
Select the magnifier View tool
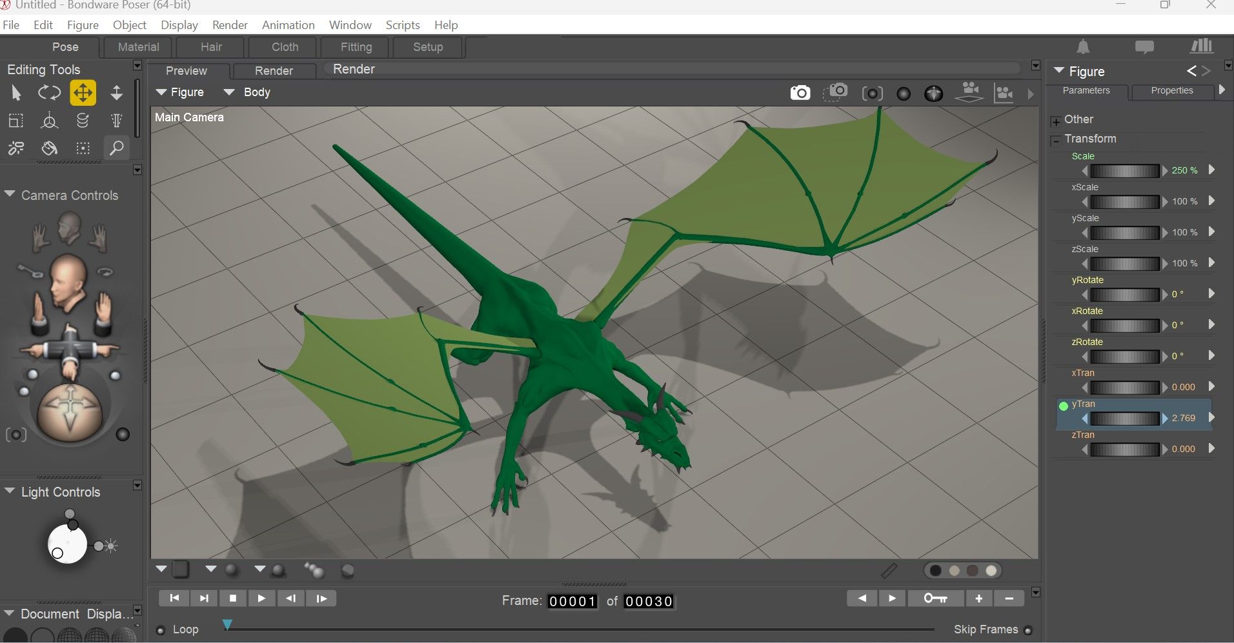pos(116,148)
